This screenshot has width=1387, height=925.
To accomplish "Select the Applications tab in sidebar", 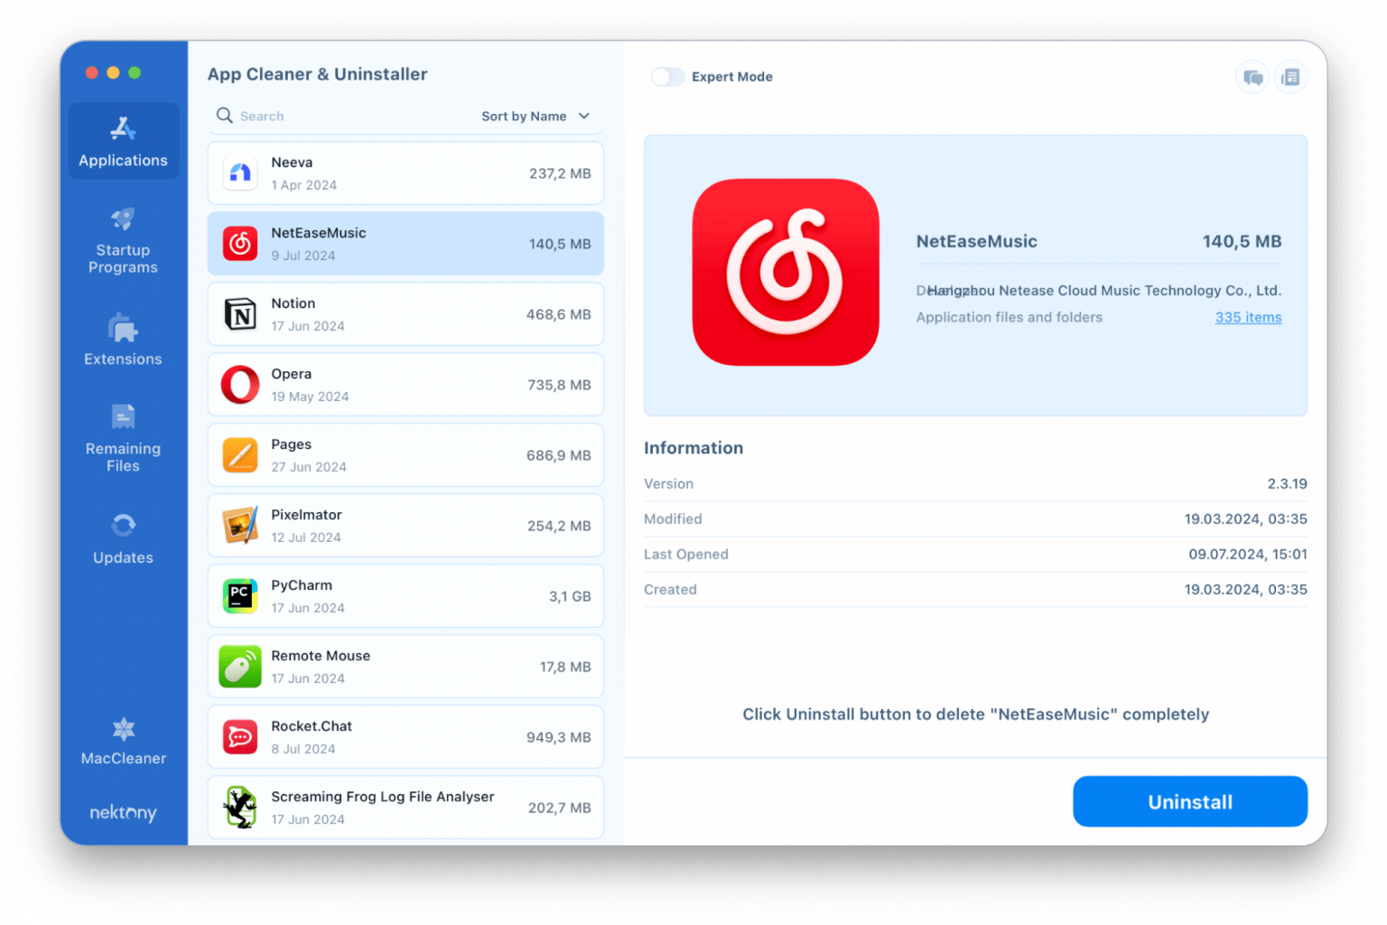I will click(123, 141).
